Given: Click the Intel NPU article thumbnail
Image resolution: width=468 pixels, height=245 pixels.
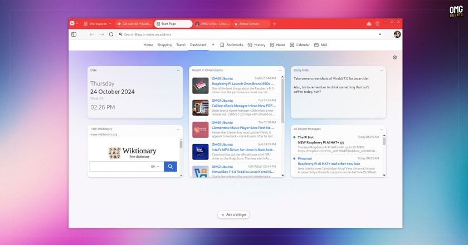Looking at the screenshot, I should pos(200,152).
